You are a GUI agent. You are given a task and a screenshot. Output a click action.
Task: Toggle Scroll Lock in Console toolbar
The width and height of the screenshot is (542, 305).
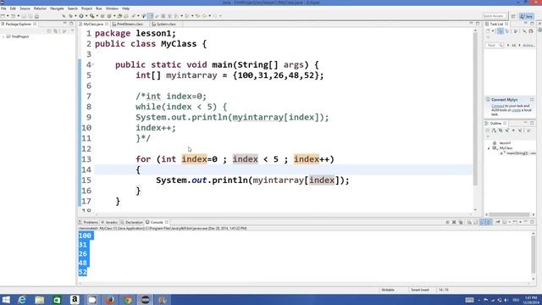476,222
